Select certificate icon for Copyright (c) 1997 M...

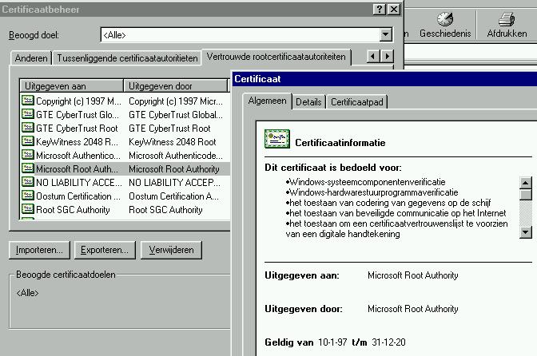[x=28, y=101]
